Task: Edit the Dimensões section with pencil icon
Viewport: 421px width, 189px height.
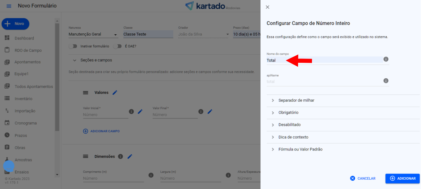Action: [130, 157]
